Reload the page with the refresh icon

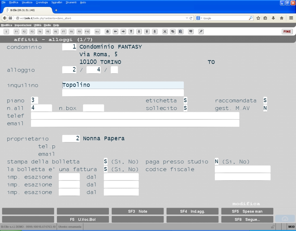pos(191,18)
